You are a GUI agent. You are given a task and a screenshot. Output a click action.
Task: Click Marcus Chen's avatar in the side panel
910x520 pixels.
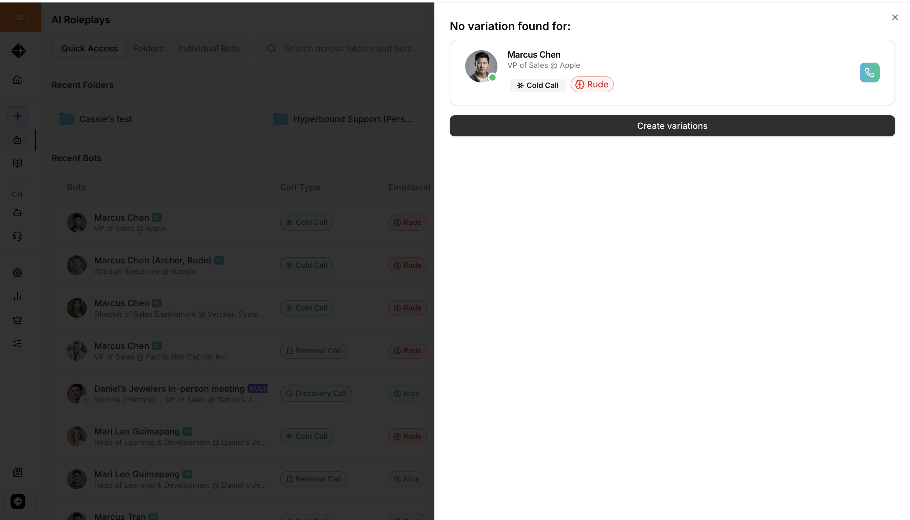[x=481, y=66]
